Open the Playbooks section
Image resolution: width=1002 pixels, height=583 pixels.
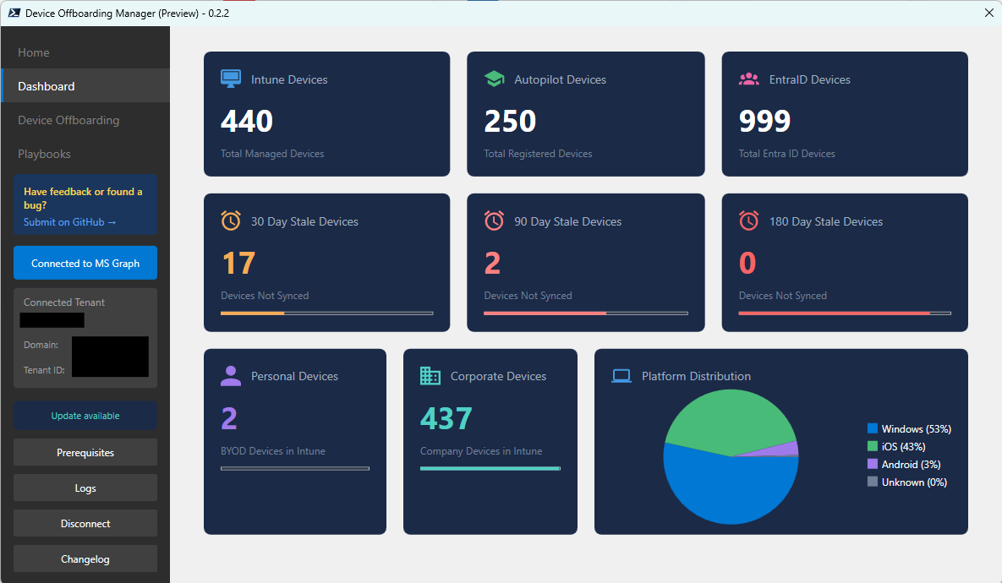click(44, 154)
